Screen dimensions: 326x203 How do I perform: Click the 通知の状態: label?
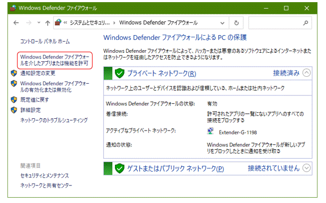click(119, 144)
